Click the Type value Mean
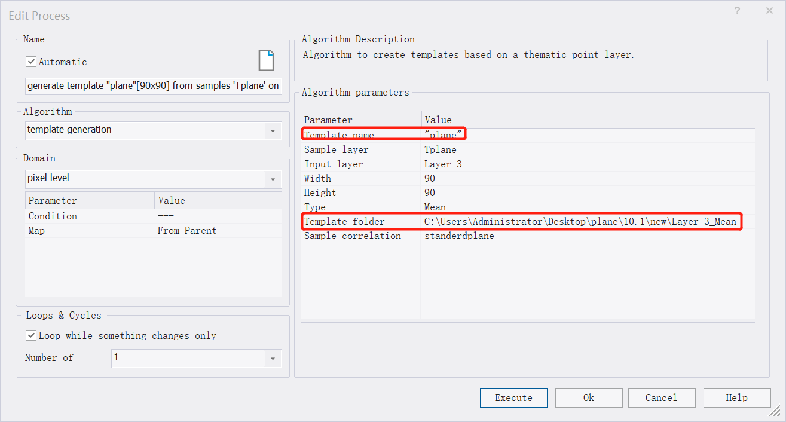 pos(435,207)
